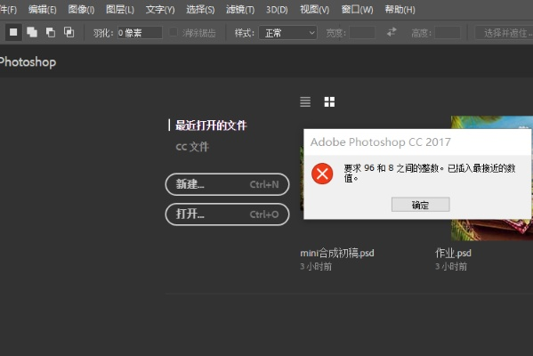
Task: Click 确定 in the Photoshop dialog
Action: point(421,205)
